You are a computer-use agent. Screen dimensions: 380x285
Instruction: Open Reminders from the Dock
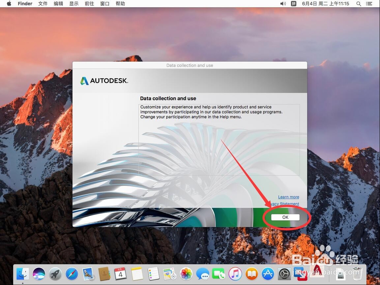point(154,274)
